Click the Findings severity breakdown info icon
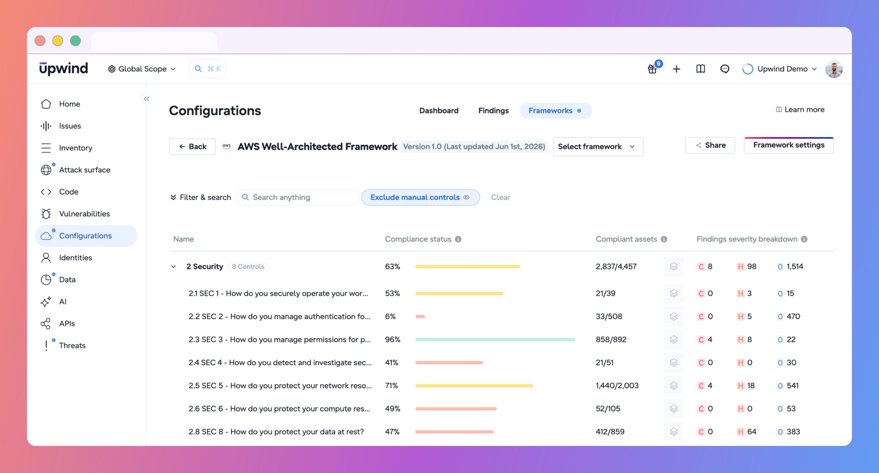The width and height of the screenshot is (879, 473). [x=804, y=239]
